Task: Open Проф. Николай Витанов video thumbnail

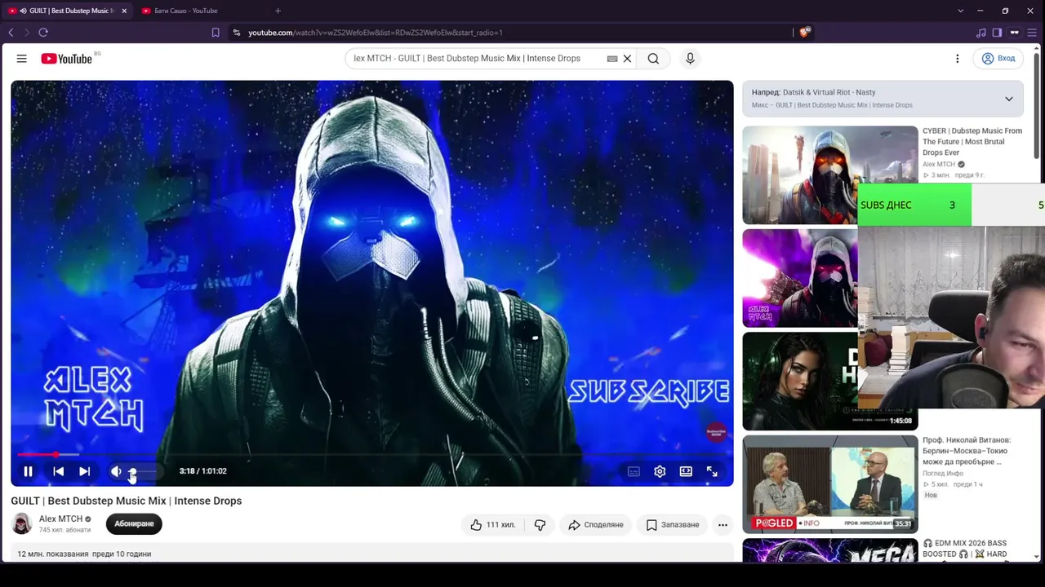Action: (x=830, y=484)
